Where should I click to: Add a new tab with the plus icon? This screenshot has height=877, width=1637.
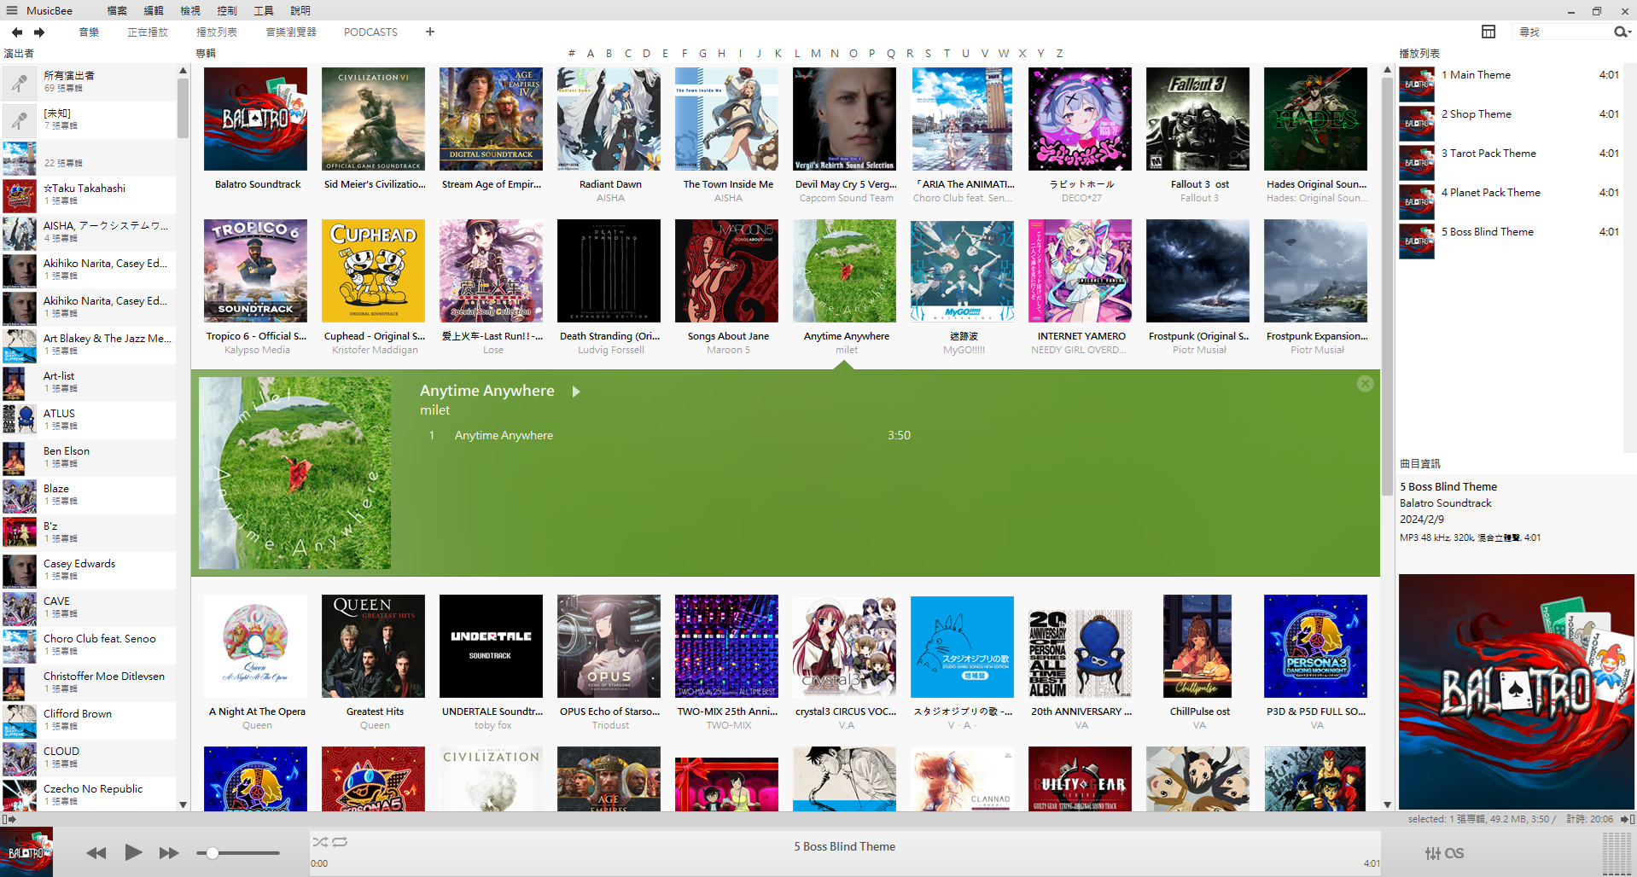[x=430, y=32]
